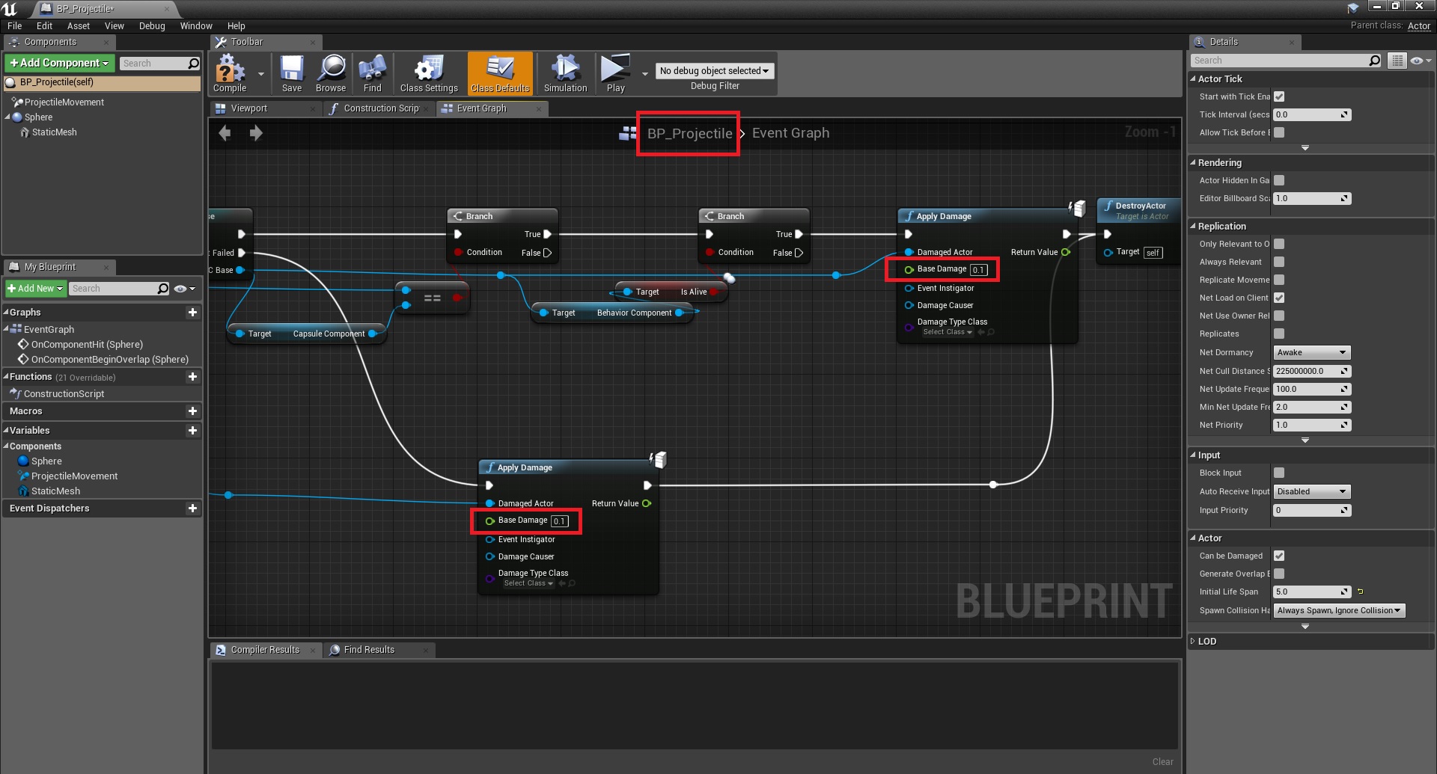
Task: Uncheck Start with Tick Enabled checkbox
Action: 1279,96
